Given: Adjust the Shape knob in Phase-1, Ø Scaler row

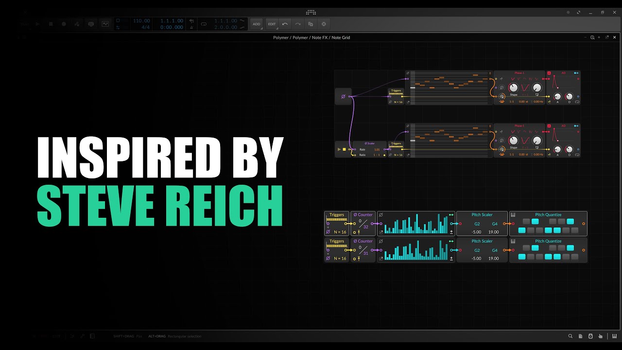Looking at the screenshot, I should 514,140.
